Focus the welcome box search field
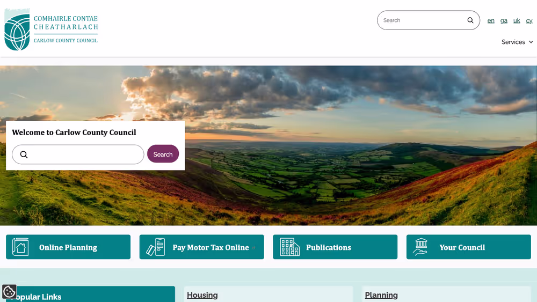This screenshot has height=302, width=537. (78, 154)
